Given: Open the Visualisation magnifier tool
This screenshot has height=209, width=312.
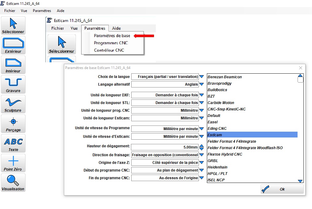Looking at the screenshot, I should (x=13, y=183).
